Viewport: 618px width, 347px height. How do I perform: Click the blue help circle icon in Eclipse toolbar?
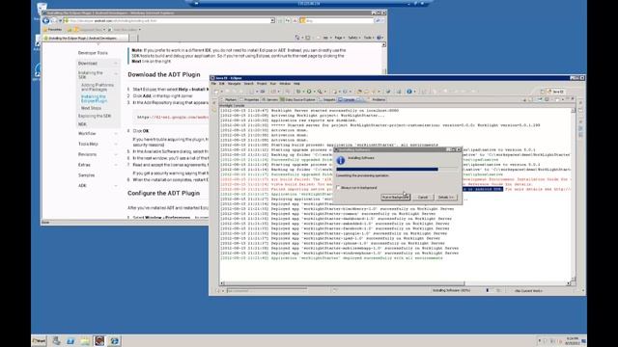pos(409,92)
